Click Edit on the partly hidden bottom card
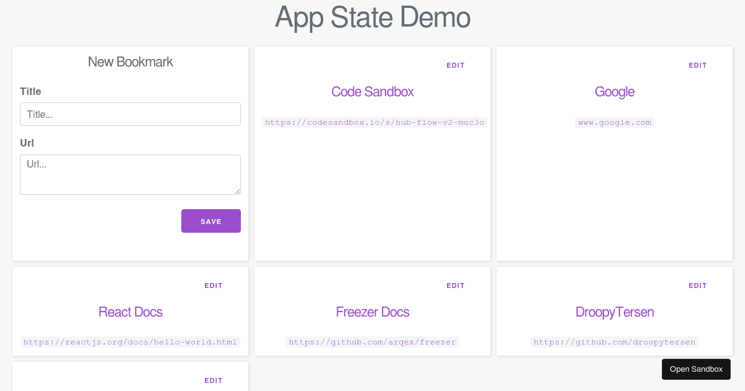 pos(214,380)
